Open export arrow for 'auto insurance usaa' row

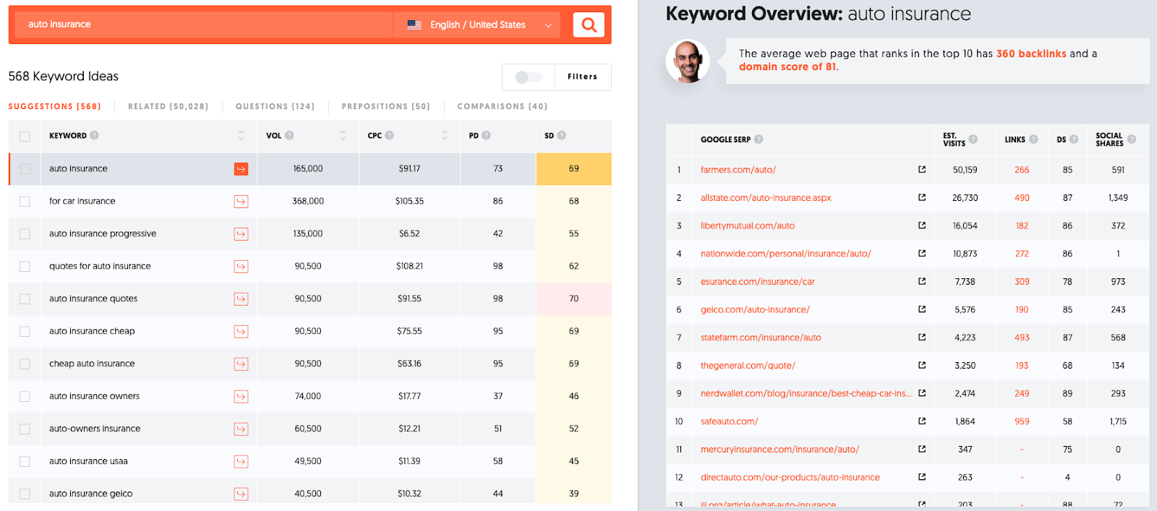(x=241, y=461)
